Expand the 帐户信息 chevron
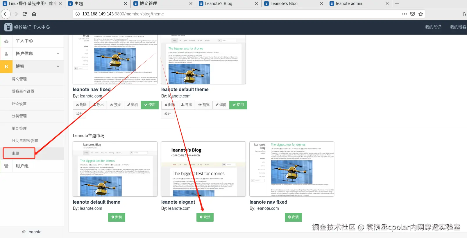The width and height of the screenshot is (467, 238). [x=58, y=54]
